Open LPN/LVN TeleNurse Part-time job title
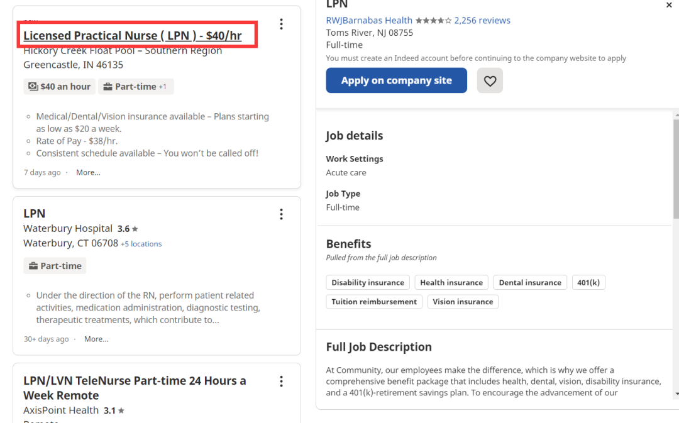Image resolution: width=679 pixels, height=423 pixels. point(135,388)
